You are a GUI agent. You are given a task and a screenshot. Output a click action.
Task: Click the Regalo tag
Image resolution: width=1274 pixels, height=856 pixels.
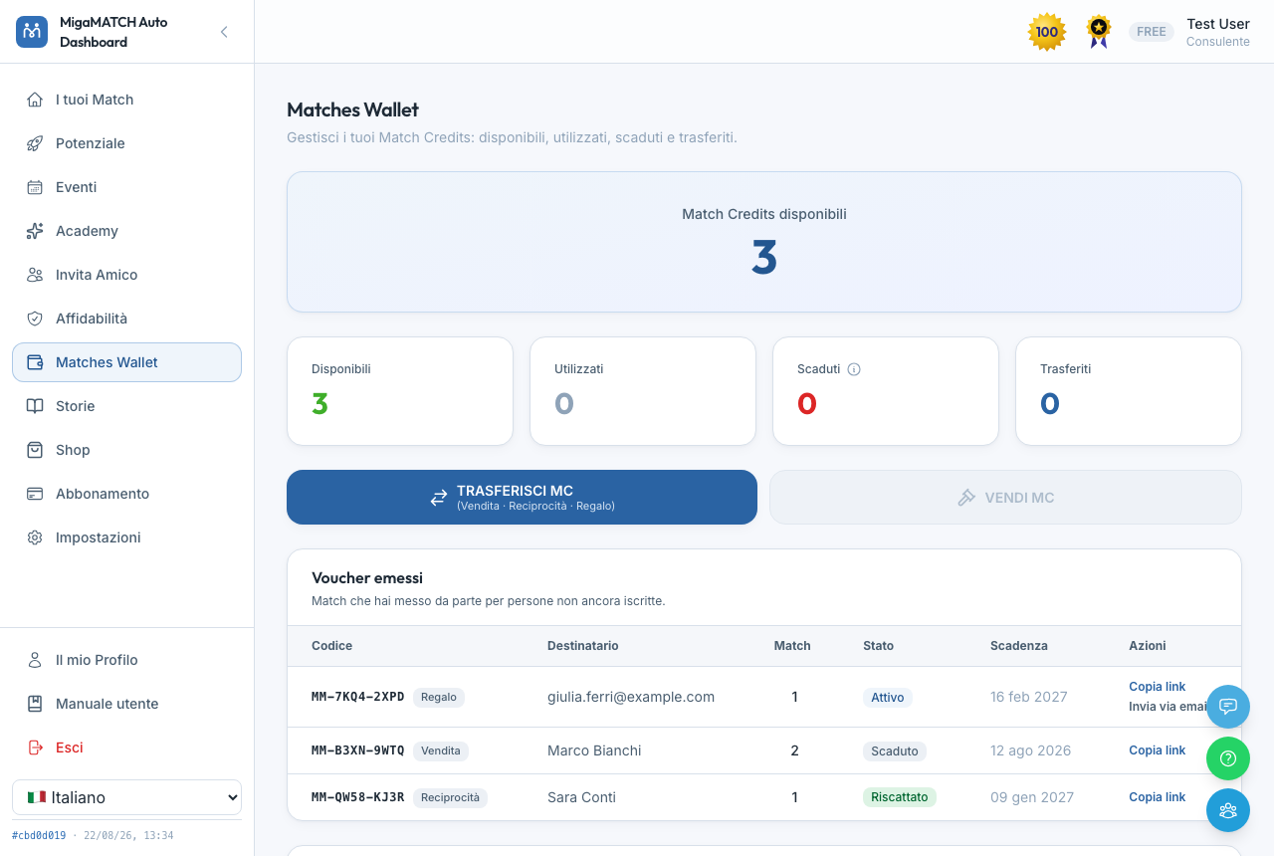tap(439, 698)
